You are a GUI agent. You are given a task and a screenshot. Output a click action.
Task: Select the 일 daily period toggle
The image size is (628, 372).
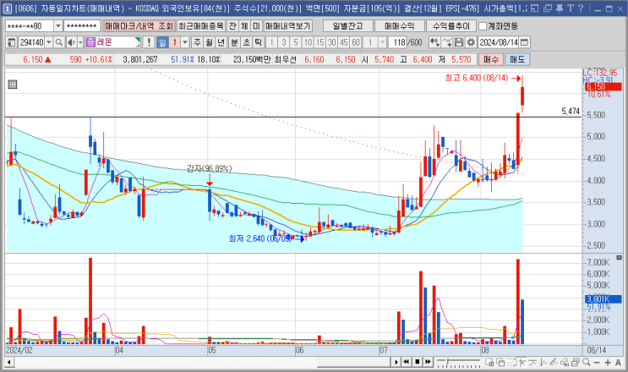pos(161,42)
